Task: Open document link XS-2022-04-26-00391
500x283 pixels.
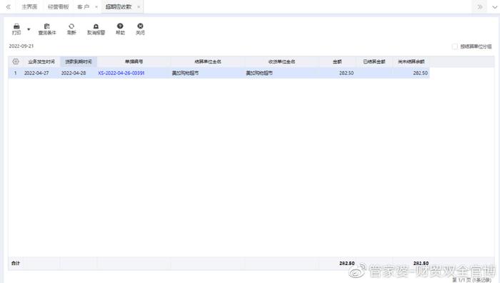Action: click(x=121, y=73)
